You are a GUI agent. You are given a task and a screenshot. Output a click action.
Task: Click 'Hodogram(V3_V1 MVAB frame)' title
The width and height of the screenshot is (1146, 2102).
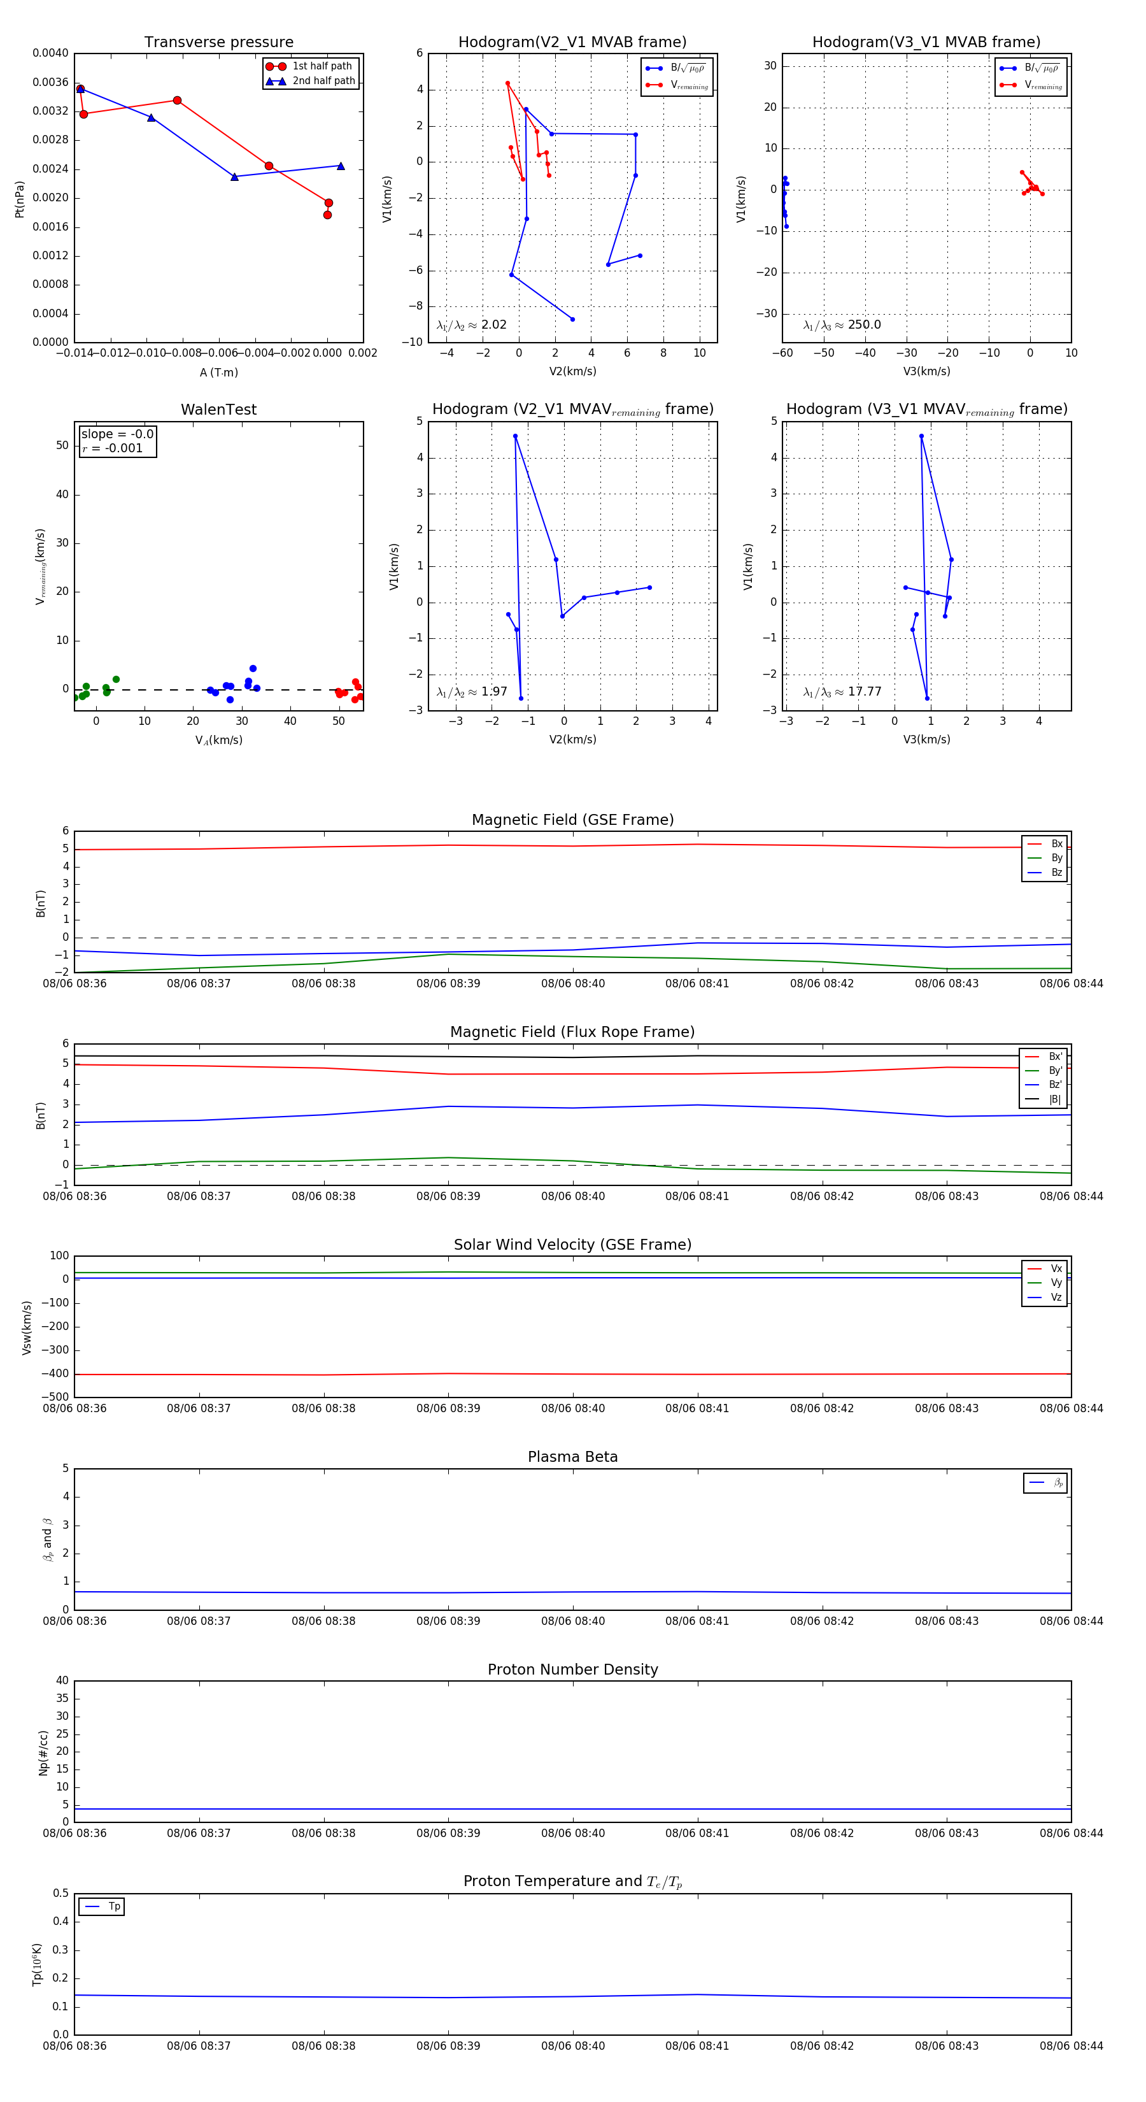[926, 43]
